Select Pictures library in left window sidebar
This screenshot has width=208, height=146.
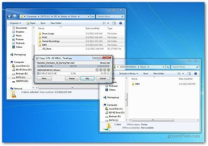(x=18, y=39)
